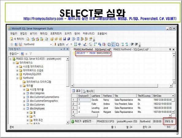Screen dimensions: 182x138
Task: Switch to the SQLQuery1.sql tab
Action: point(131,49)
